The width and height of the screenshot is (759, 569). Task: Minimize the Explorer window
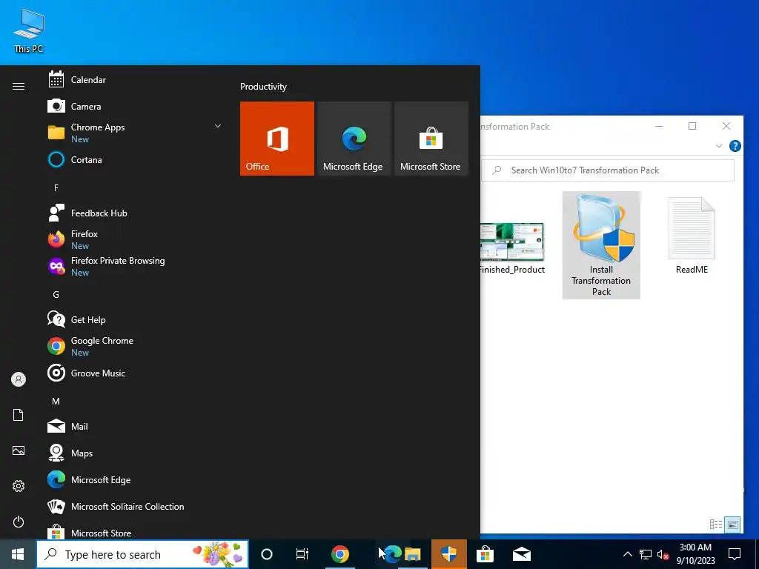(x=659, y=126)
